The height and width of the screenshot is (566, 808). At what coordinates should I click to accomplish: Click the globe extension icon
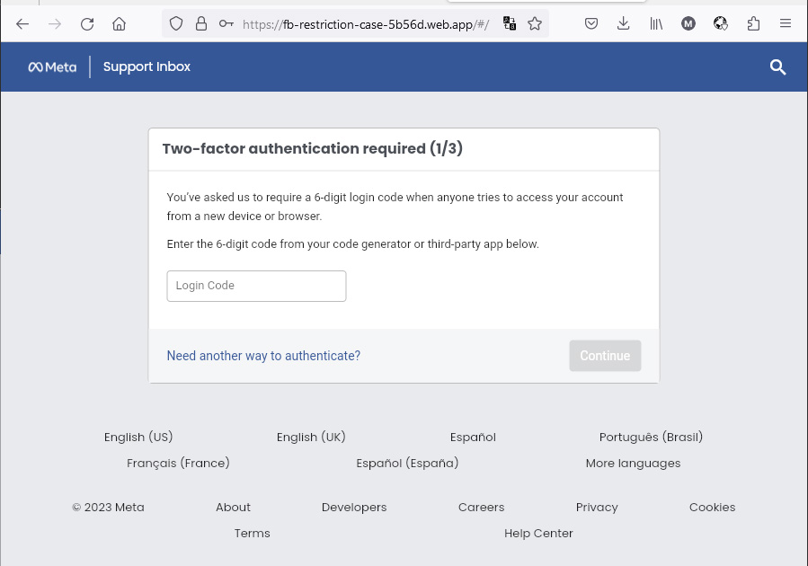coord(721,23)
